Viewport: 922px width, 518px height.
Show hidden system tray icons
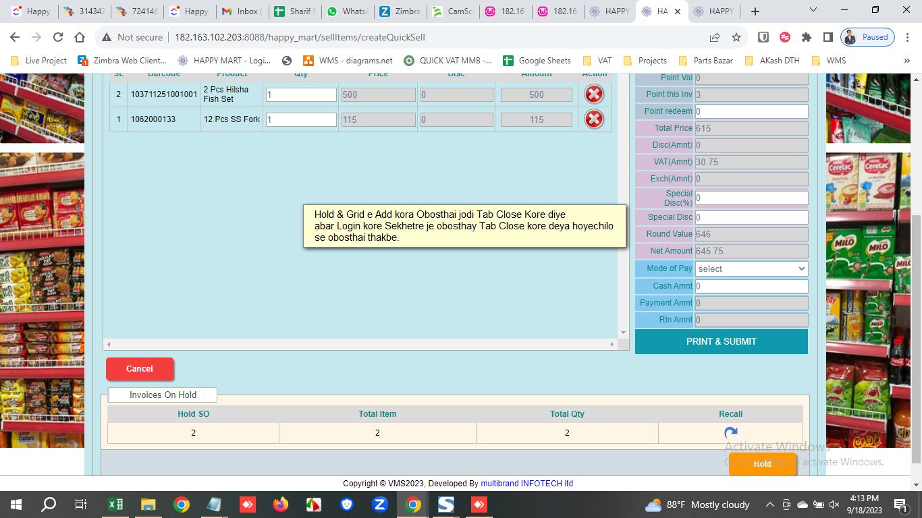[769, 505]
